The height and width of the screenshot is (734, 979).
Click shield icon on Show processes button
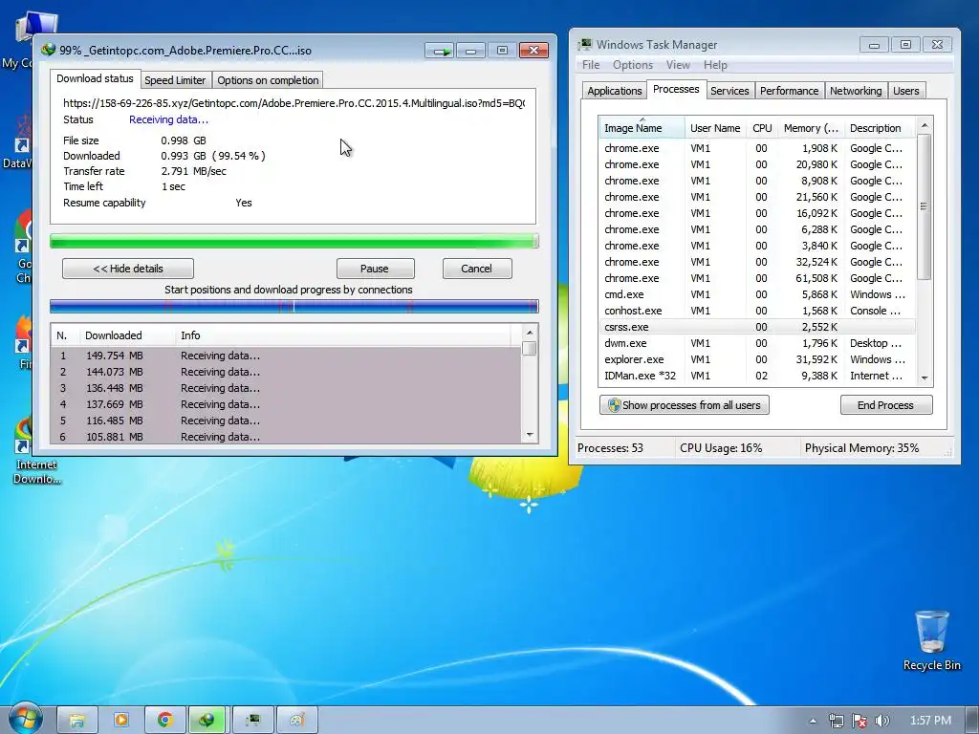tap(614, 405)
